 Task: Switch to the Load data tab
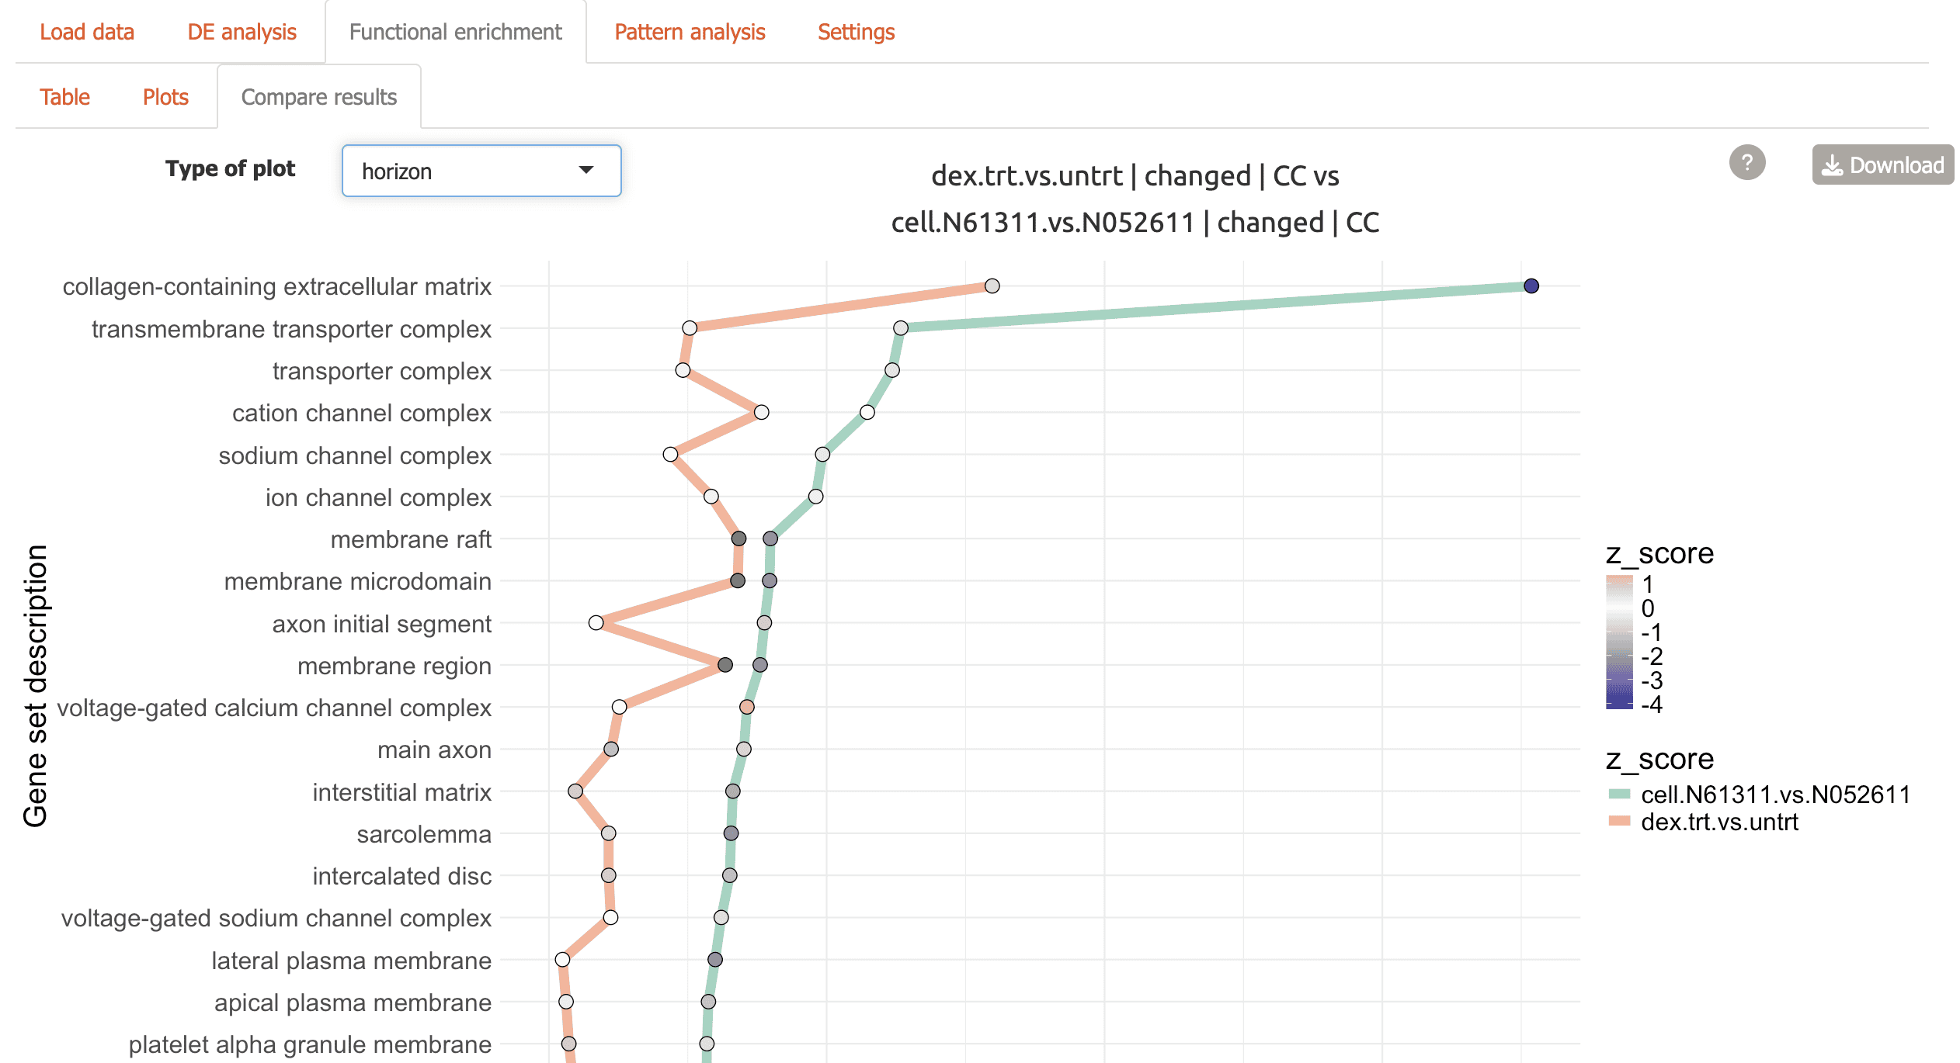tap(87, 32)
